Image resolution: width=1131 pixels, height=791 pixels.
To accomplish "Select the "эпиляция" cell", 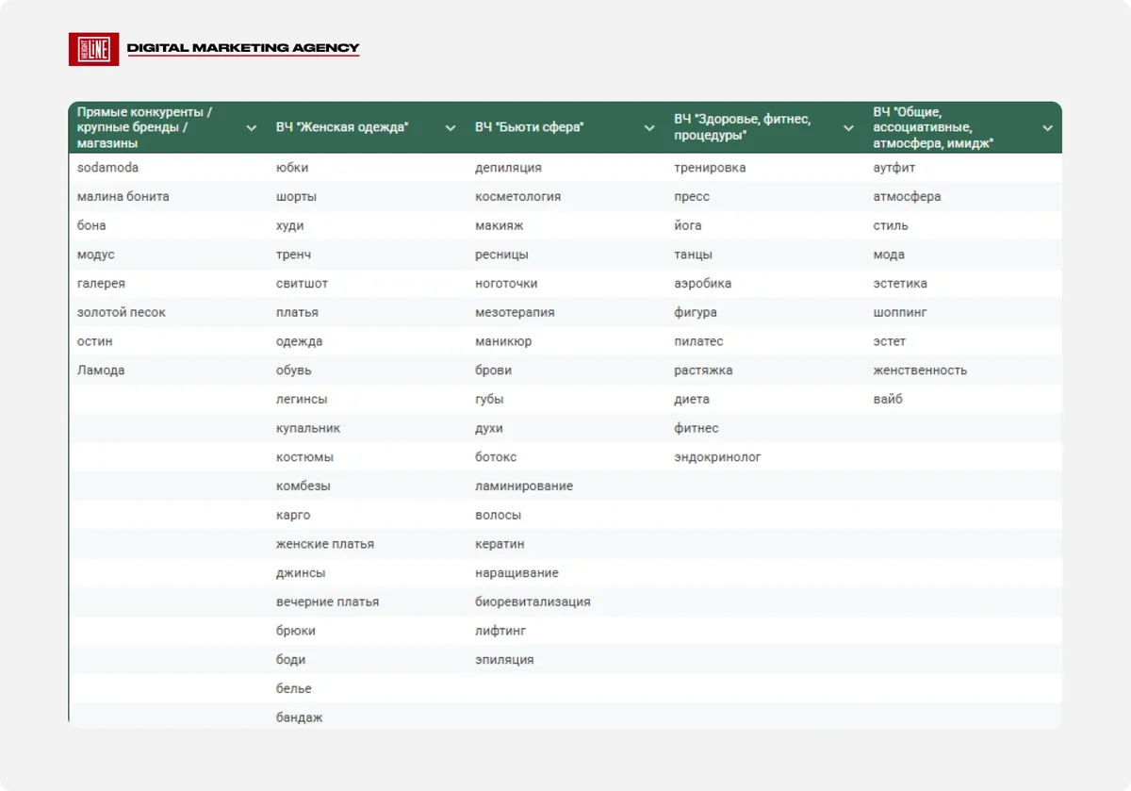I will click(565, 660).
